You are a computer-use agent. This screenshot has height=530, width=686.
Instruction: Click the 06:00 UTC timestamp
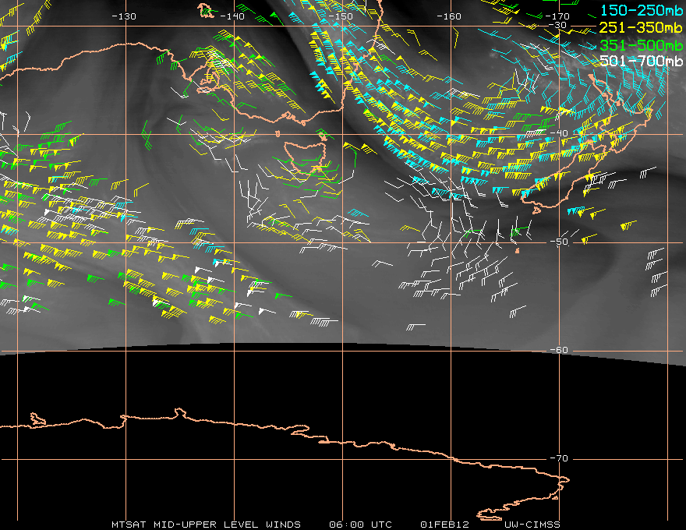360,525
